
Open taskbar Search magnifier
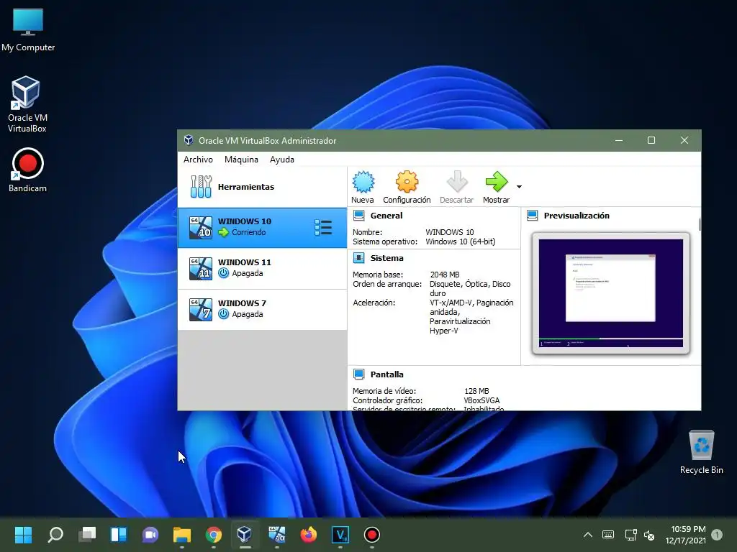(55, 535)
